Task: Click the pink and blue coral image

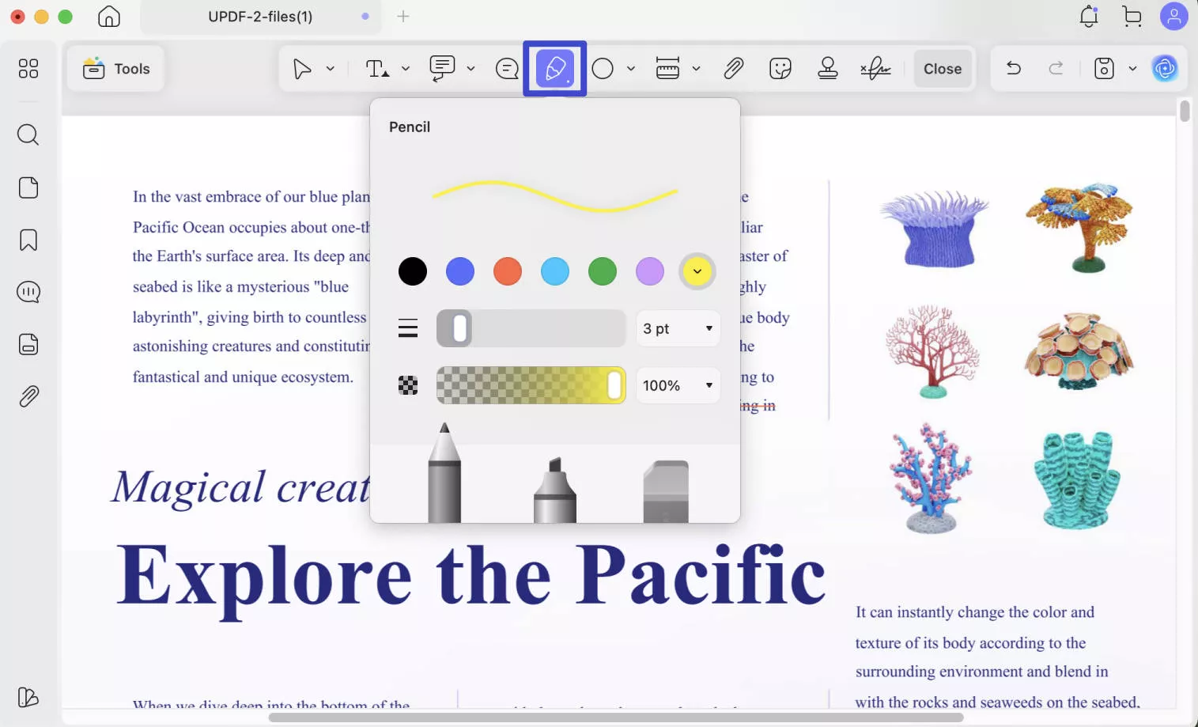Action: point(932,477)
